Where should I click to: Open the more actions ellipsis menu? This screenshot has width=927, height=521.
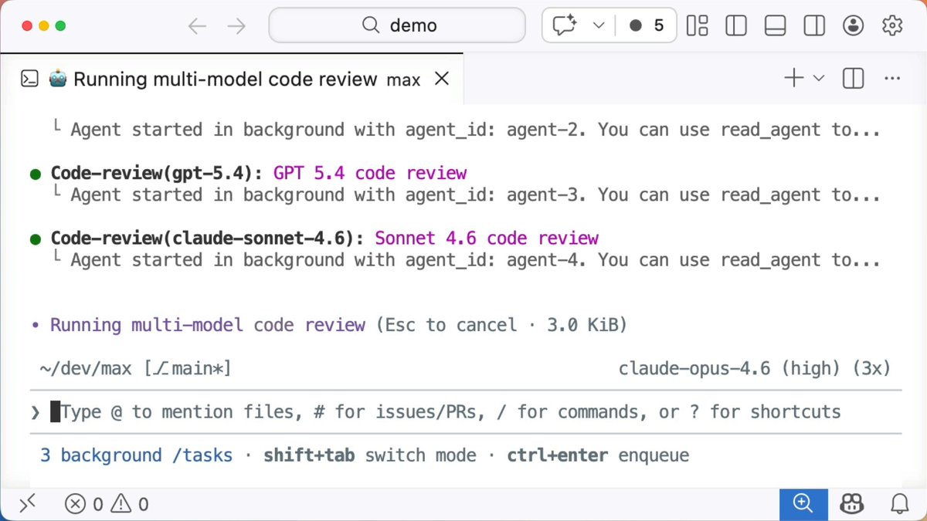coord(892,78)
